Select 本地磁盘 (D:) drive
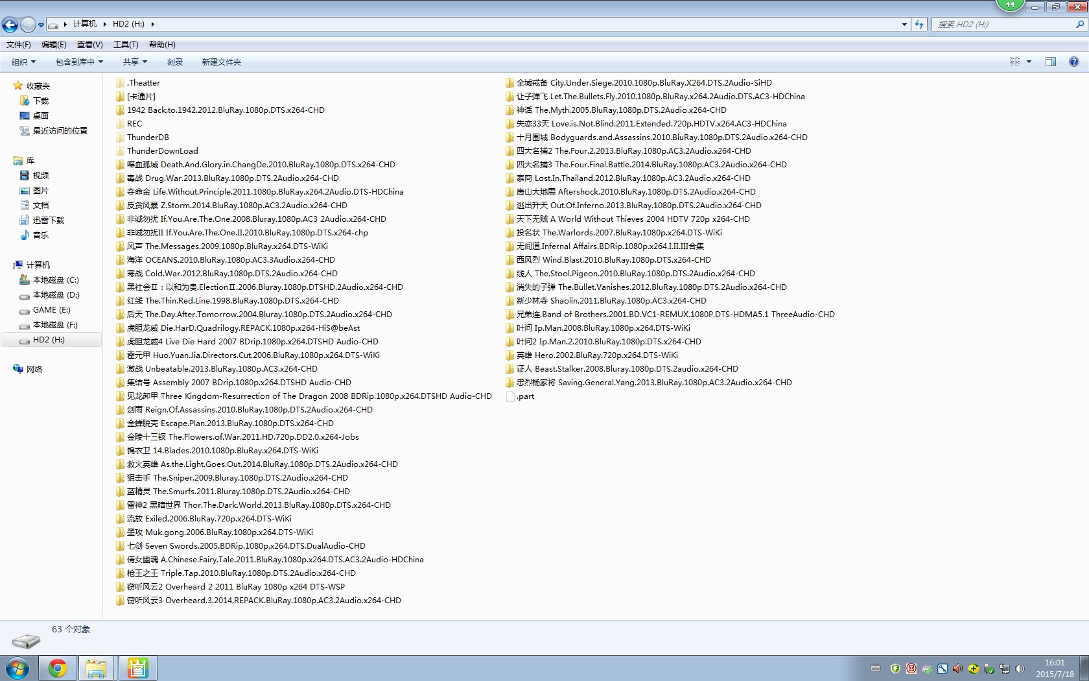 (x=56, y=295)
